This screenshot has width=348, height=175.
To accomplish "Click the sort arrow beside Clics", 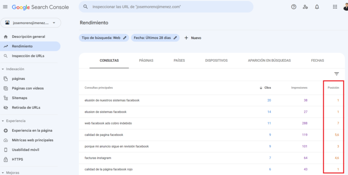I will [x=261, y=87].
